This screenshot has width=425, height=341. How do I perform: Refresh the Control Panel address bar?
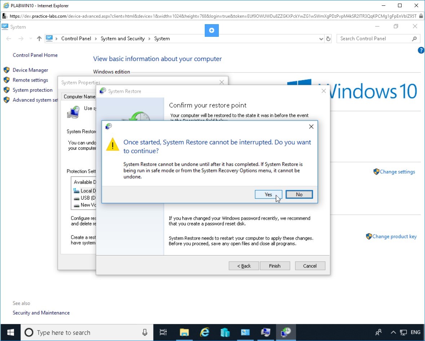[328, 39]
